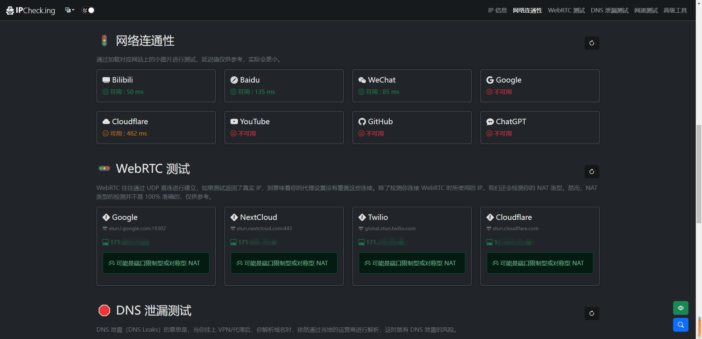
Task: Jump to 网速测试 section
Action: click(x=646, y=10)
